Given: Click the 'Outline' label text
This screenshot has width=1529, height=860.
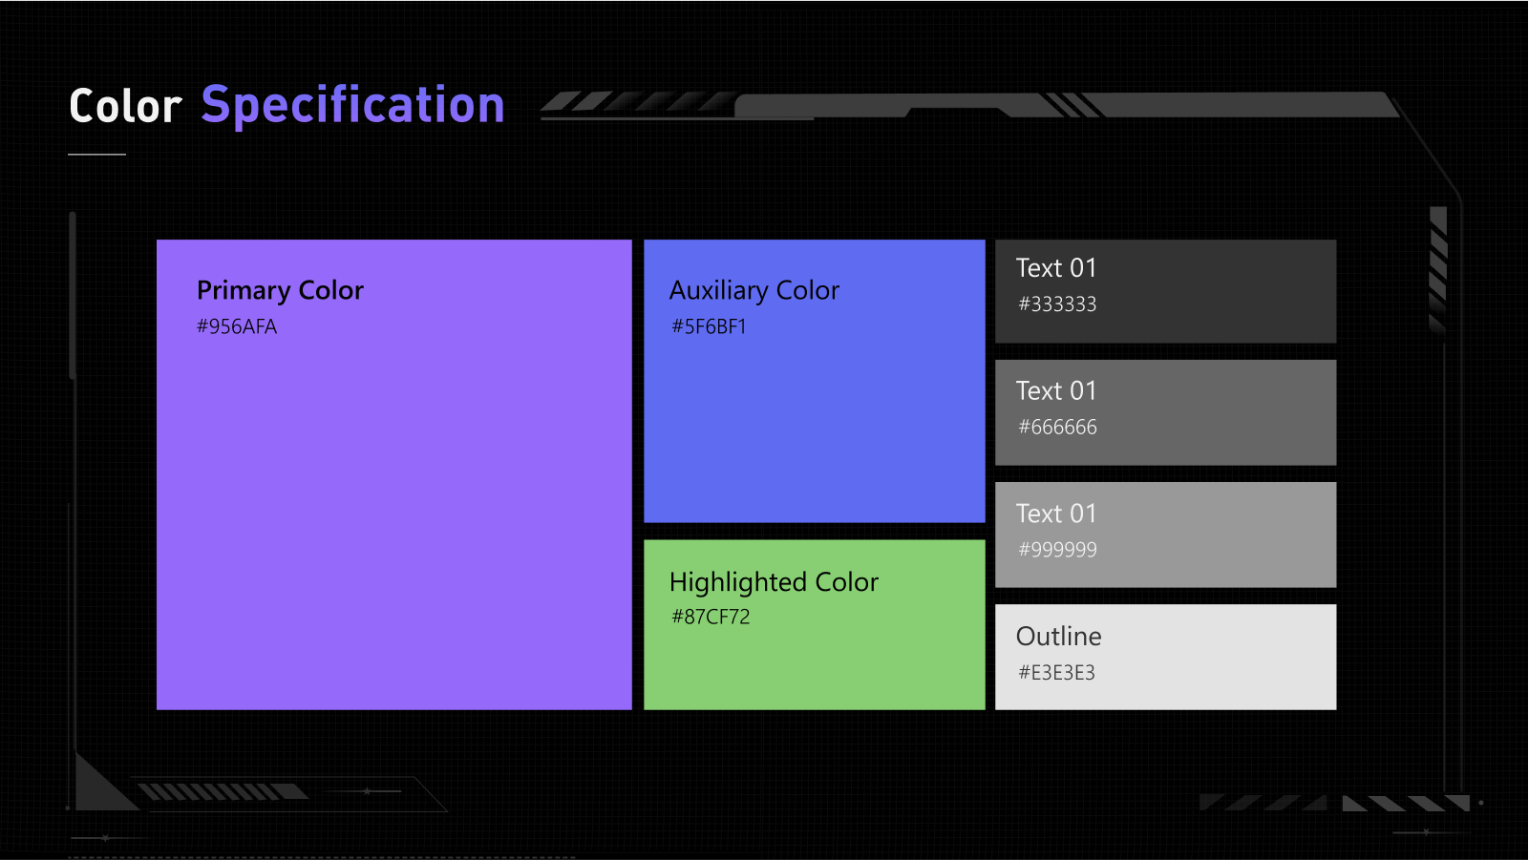Looking at the screenshot, I should pos(1058,637).
